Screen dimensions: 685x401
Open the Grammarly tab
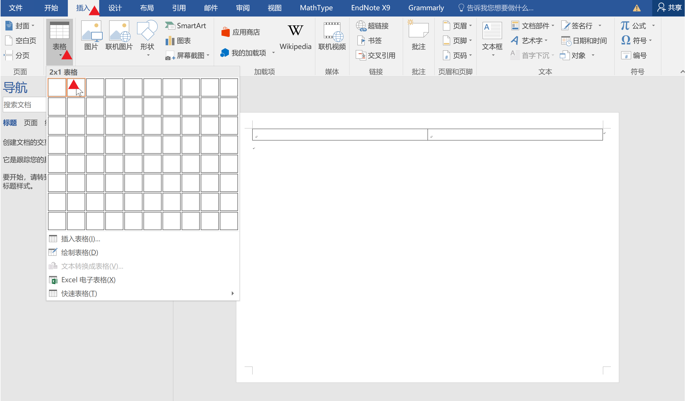[426, 8]
